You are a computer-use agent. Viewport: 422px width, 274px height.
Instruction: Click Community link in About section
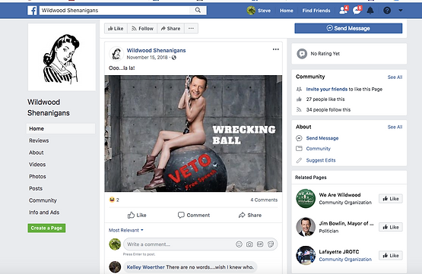click(318, 149)
